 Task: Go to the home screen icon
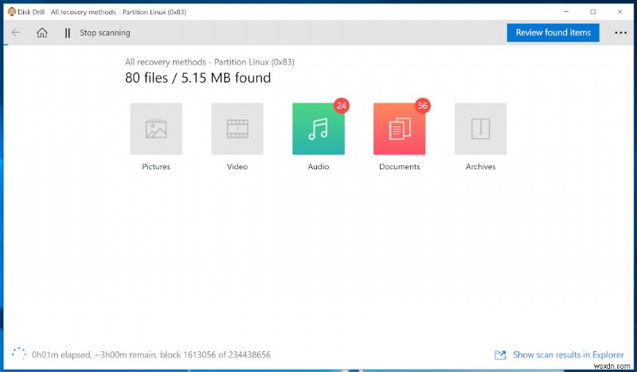coord(41,33)
